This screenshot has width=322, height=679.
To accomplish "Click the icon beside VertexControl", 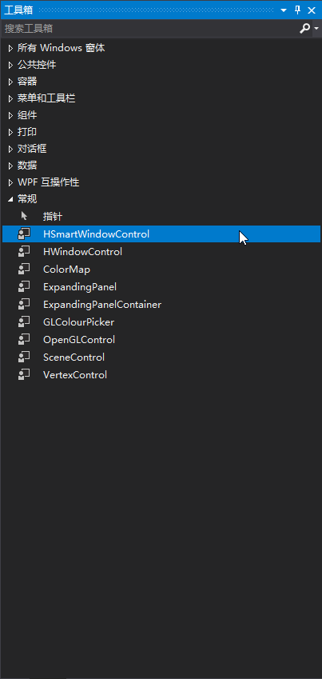I will [24, 374].
